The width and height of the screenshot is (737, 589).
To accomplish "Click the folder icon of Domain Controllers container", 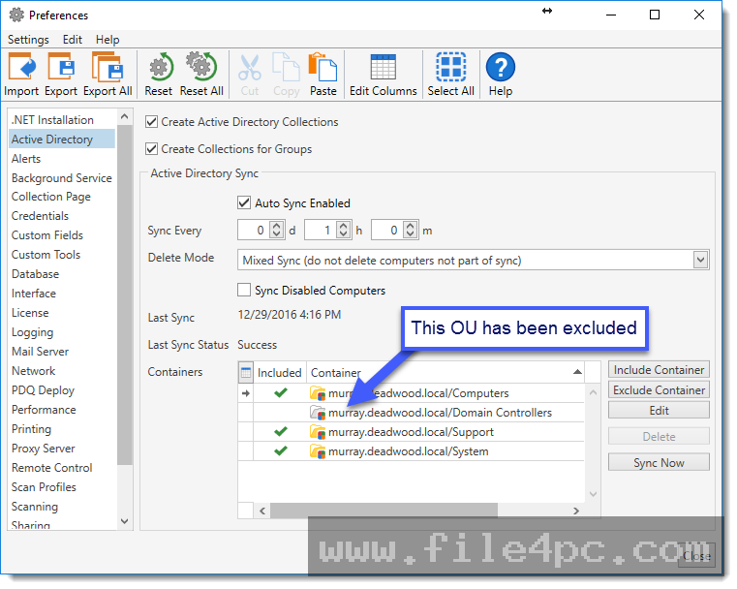I will [318, 413].
